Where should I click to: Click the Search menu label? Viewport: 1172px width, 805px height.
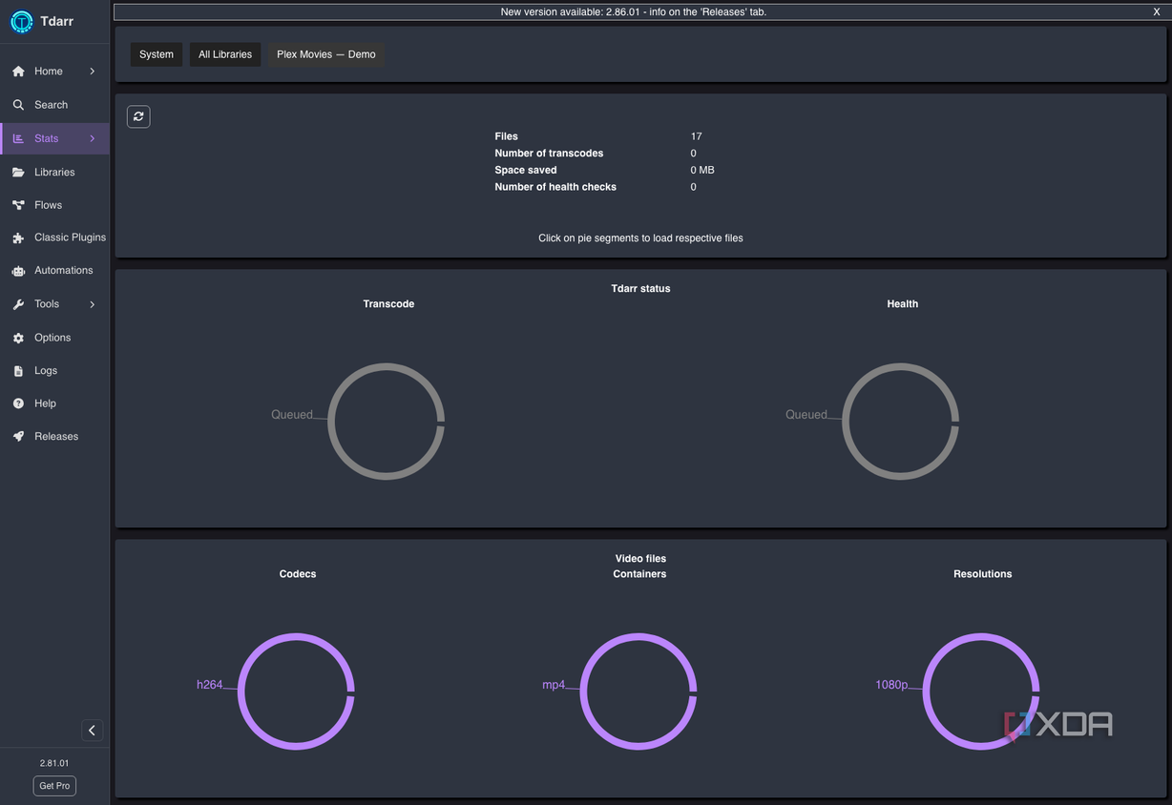[52, 105]
